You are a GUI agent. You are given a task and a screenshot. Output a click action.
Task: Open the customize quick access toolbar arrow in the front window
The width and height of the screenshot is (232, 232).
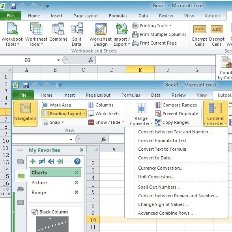(x=60, y=85)
